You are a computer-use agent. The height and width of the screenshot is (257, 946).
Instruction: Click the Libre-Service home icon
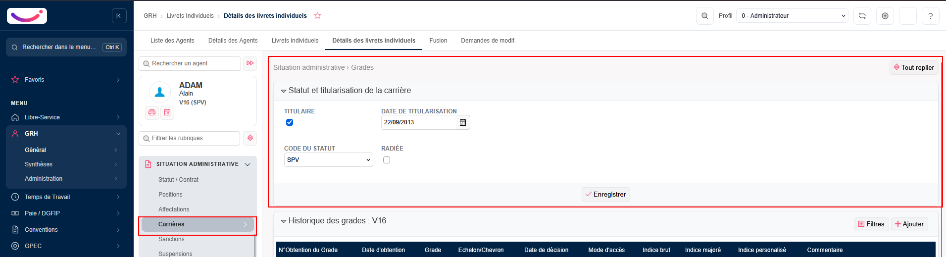[15, 117]
